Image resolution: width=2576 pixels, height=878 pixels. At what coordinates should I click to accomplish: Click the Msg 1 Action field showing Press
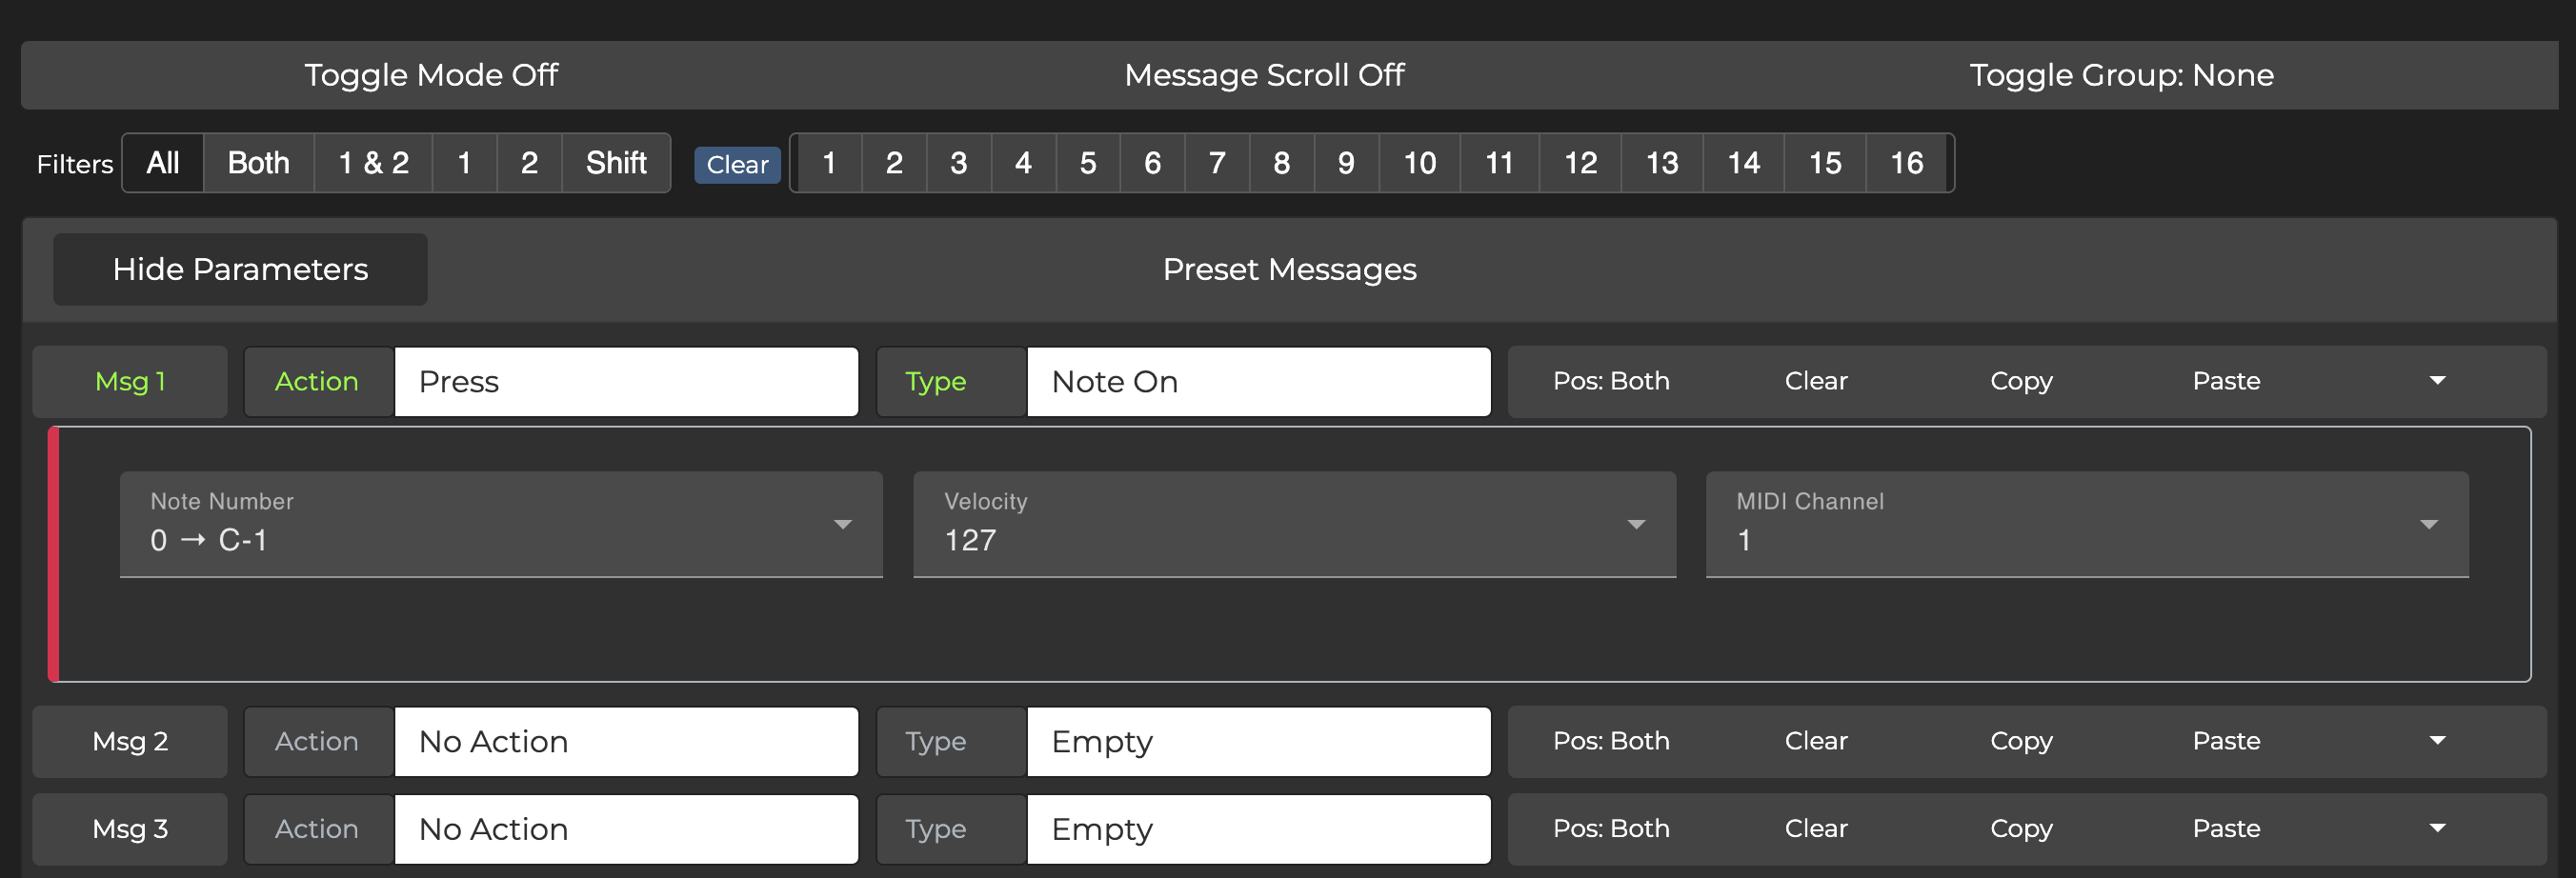626,381
